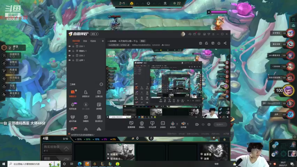The height and width of the screenshot is (167, 297).
Task: Click the streamer avatar in the title bar
Action: 183,34
